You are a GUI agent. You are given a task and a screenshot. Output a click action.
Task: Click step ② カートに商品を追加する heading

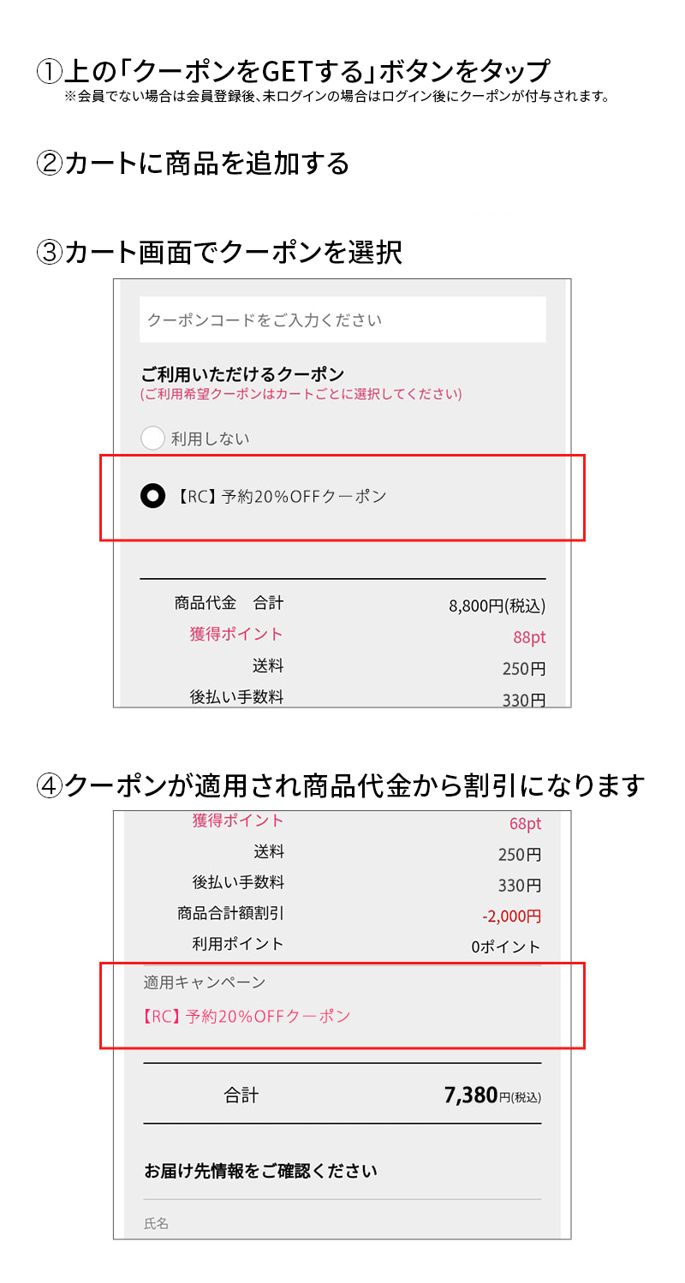194,163
